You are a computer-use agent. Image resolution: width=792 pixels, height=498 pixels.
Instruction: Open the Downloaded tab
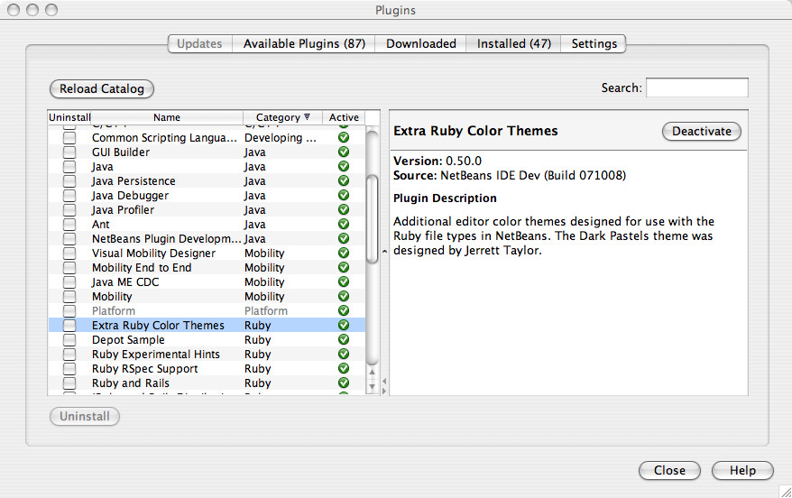click(420, 44)
